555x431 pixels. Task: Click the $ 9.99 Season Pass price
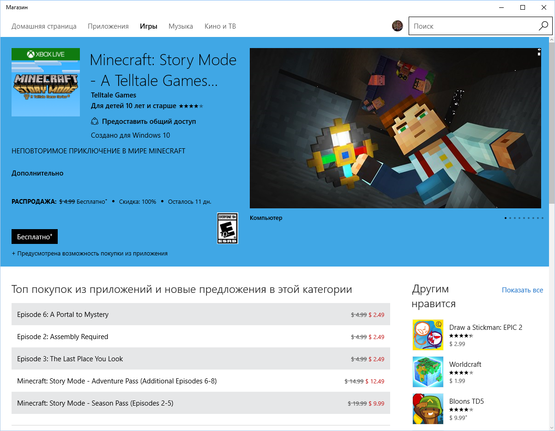tap(376, 404)
